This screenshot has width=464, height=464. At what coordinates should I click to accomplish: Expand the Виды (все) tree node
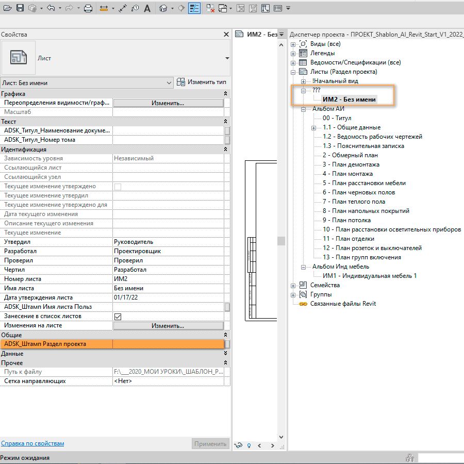coord(293,44)
